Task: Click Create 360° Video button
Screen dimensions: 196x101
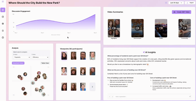Action: click(x=182, y=12)
